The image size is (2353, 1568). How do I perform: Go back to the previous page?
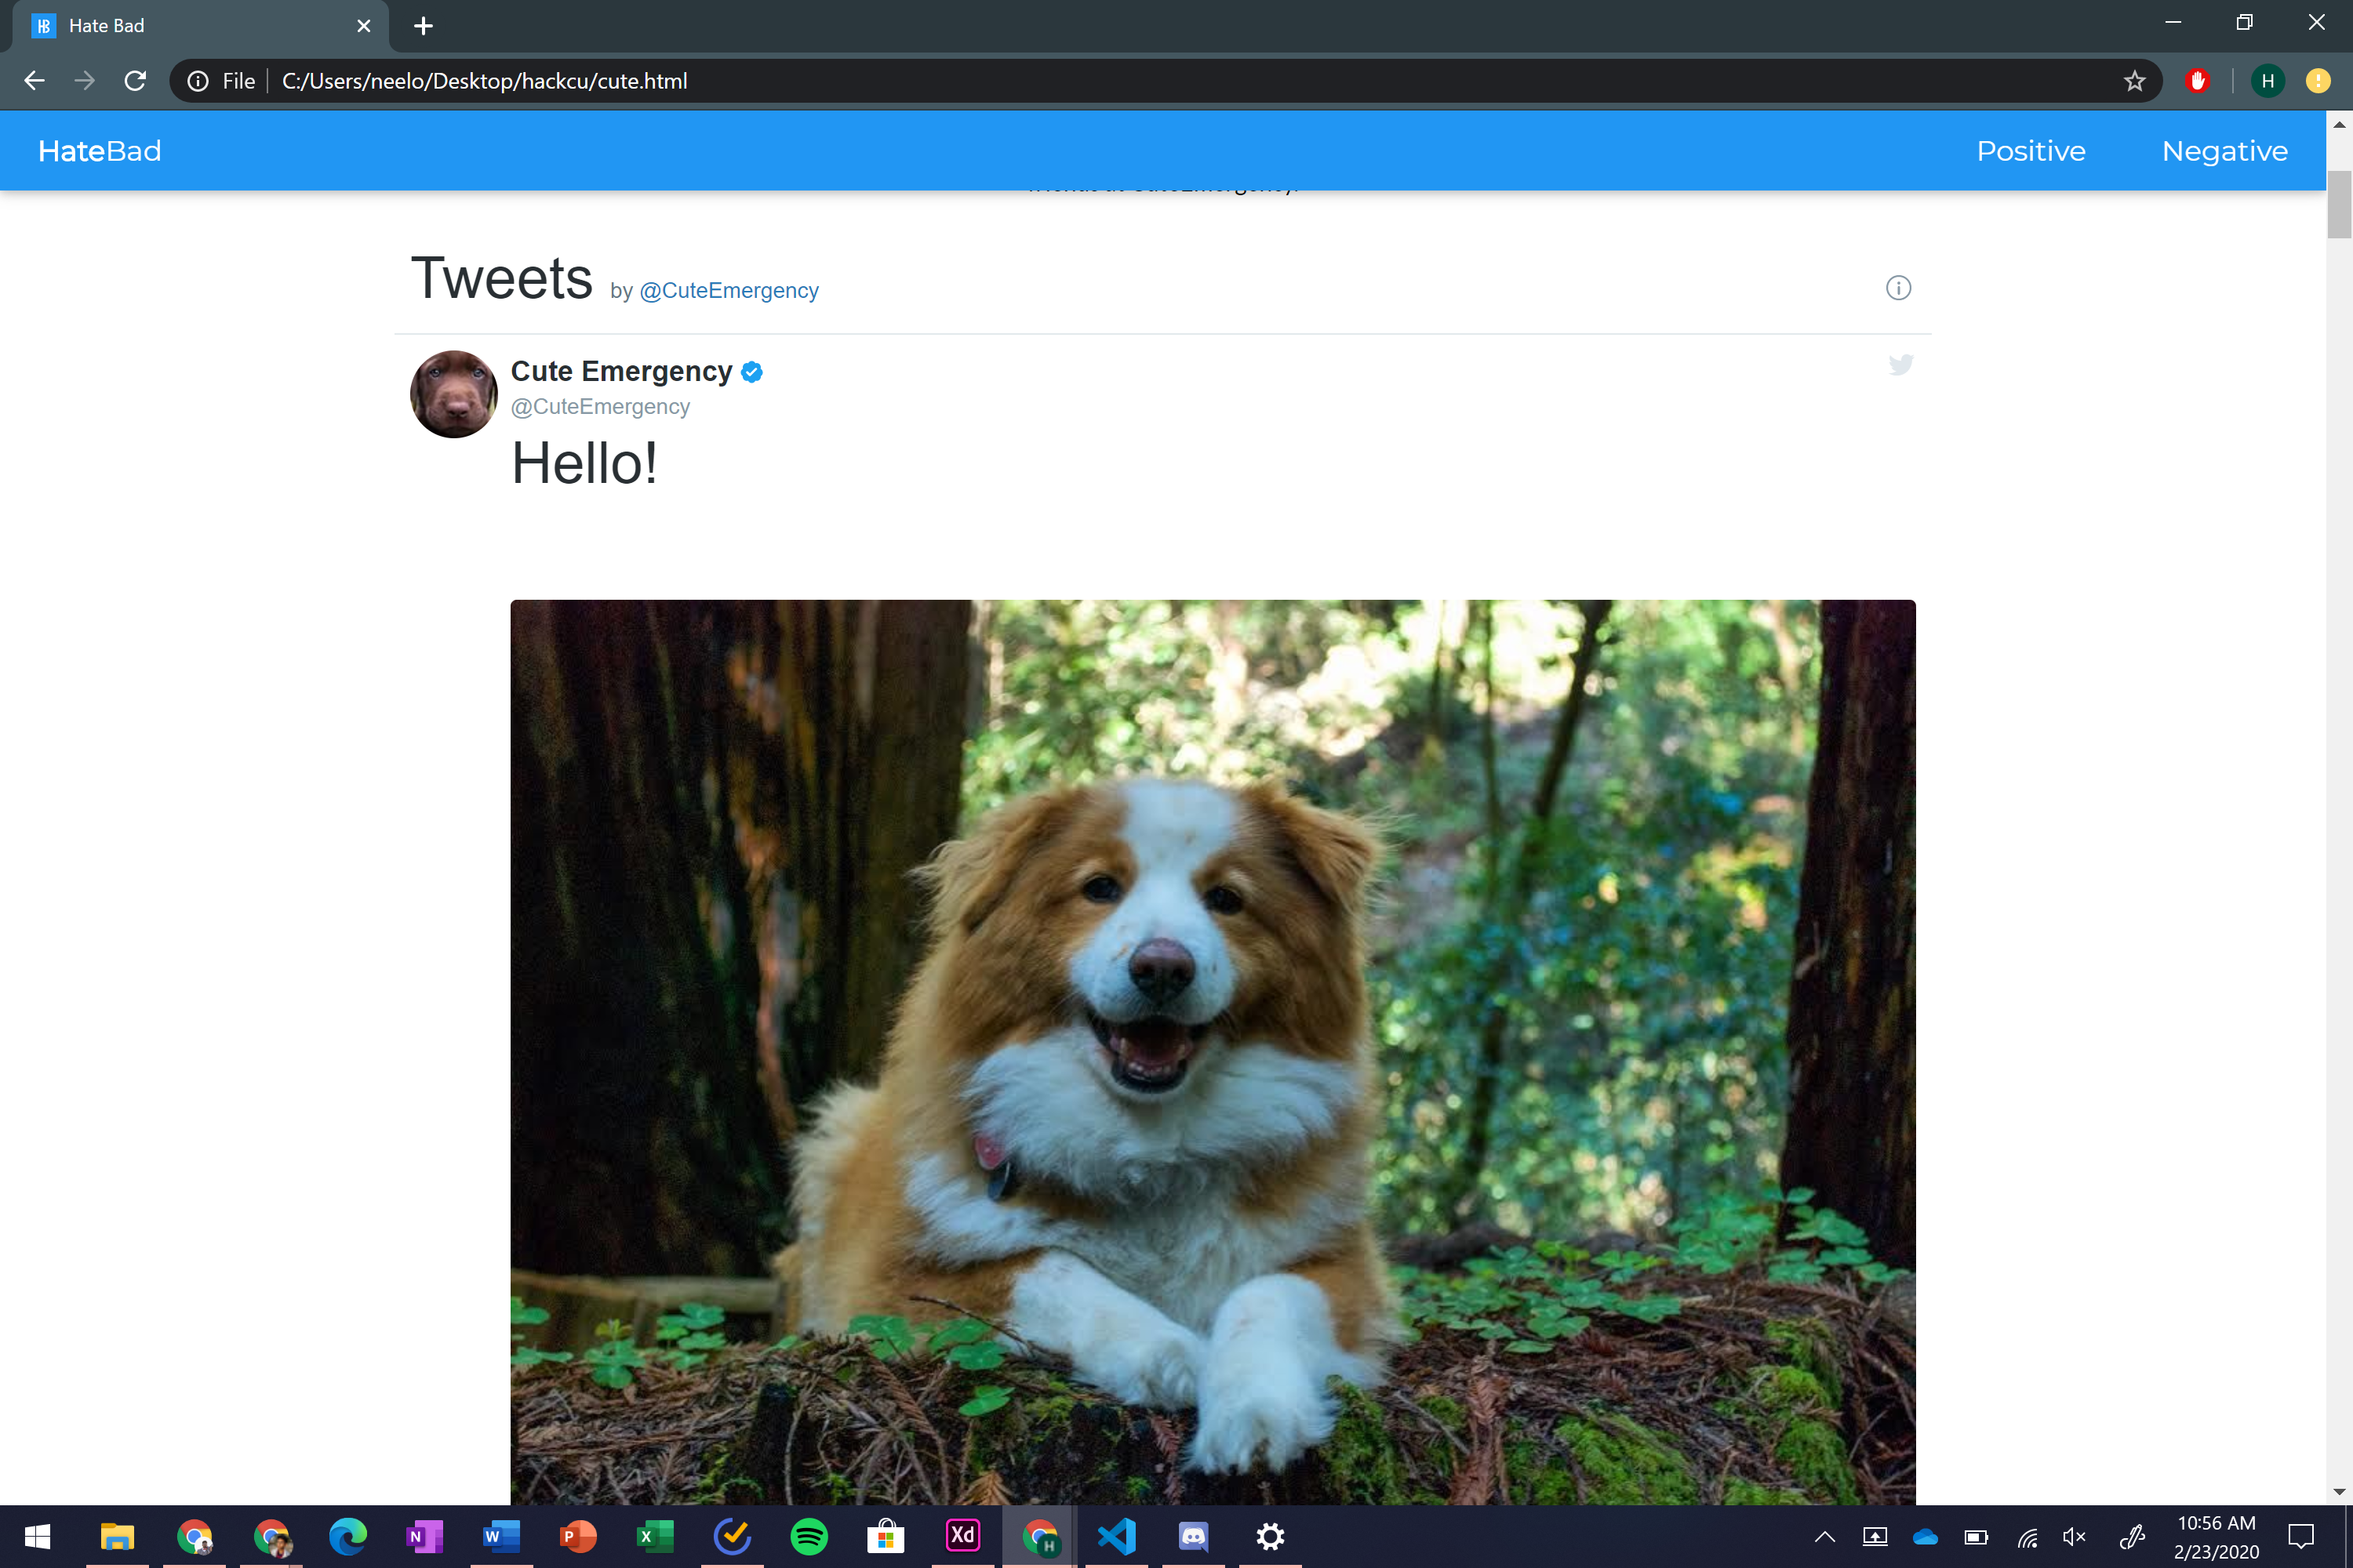[x=35, y=81]
